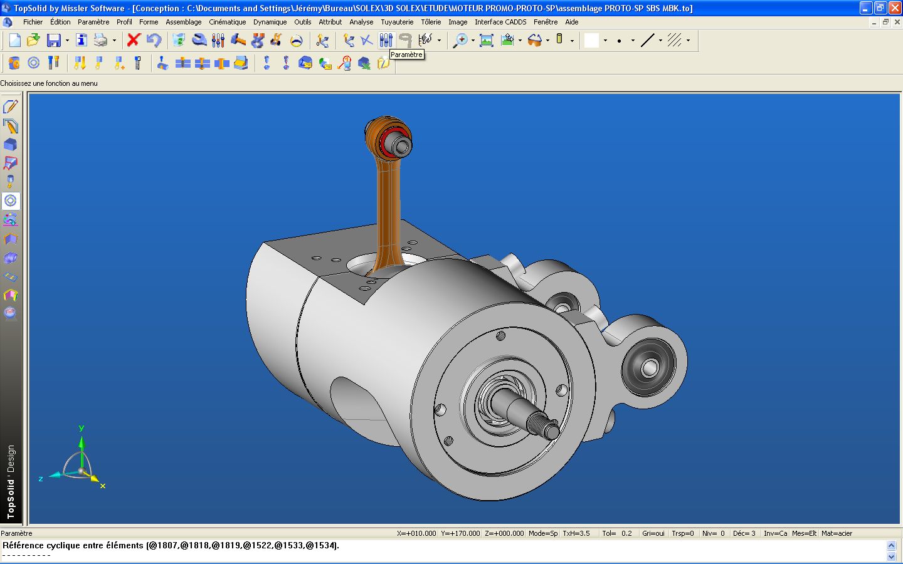Image resolution: width=903 pixels, height=564 pixels.
Task: Click the save floppy disk icon
Action: (54, 41)
